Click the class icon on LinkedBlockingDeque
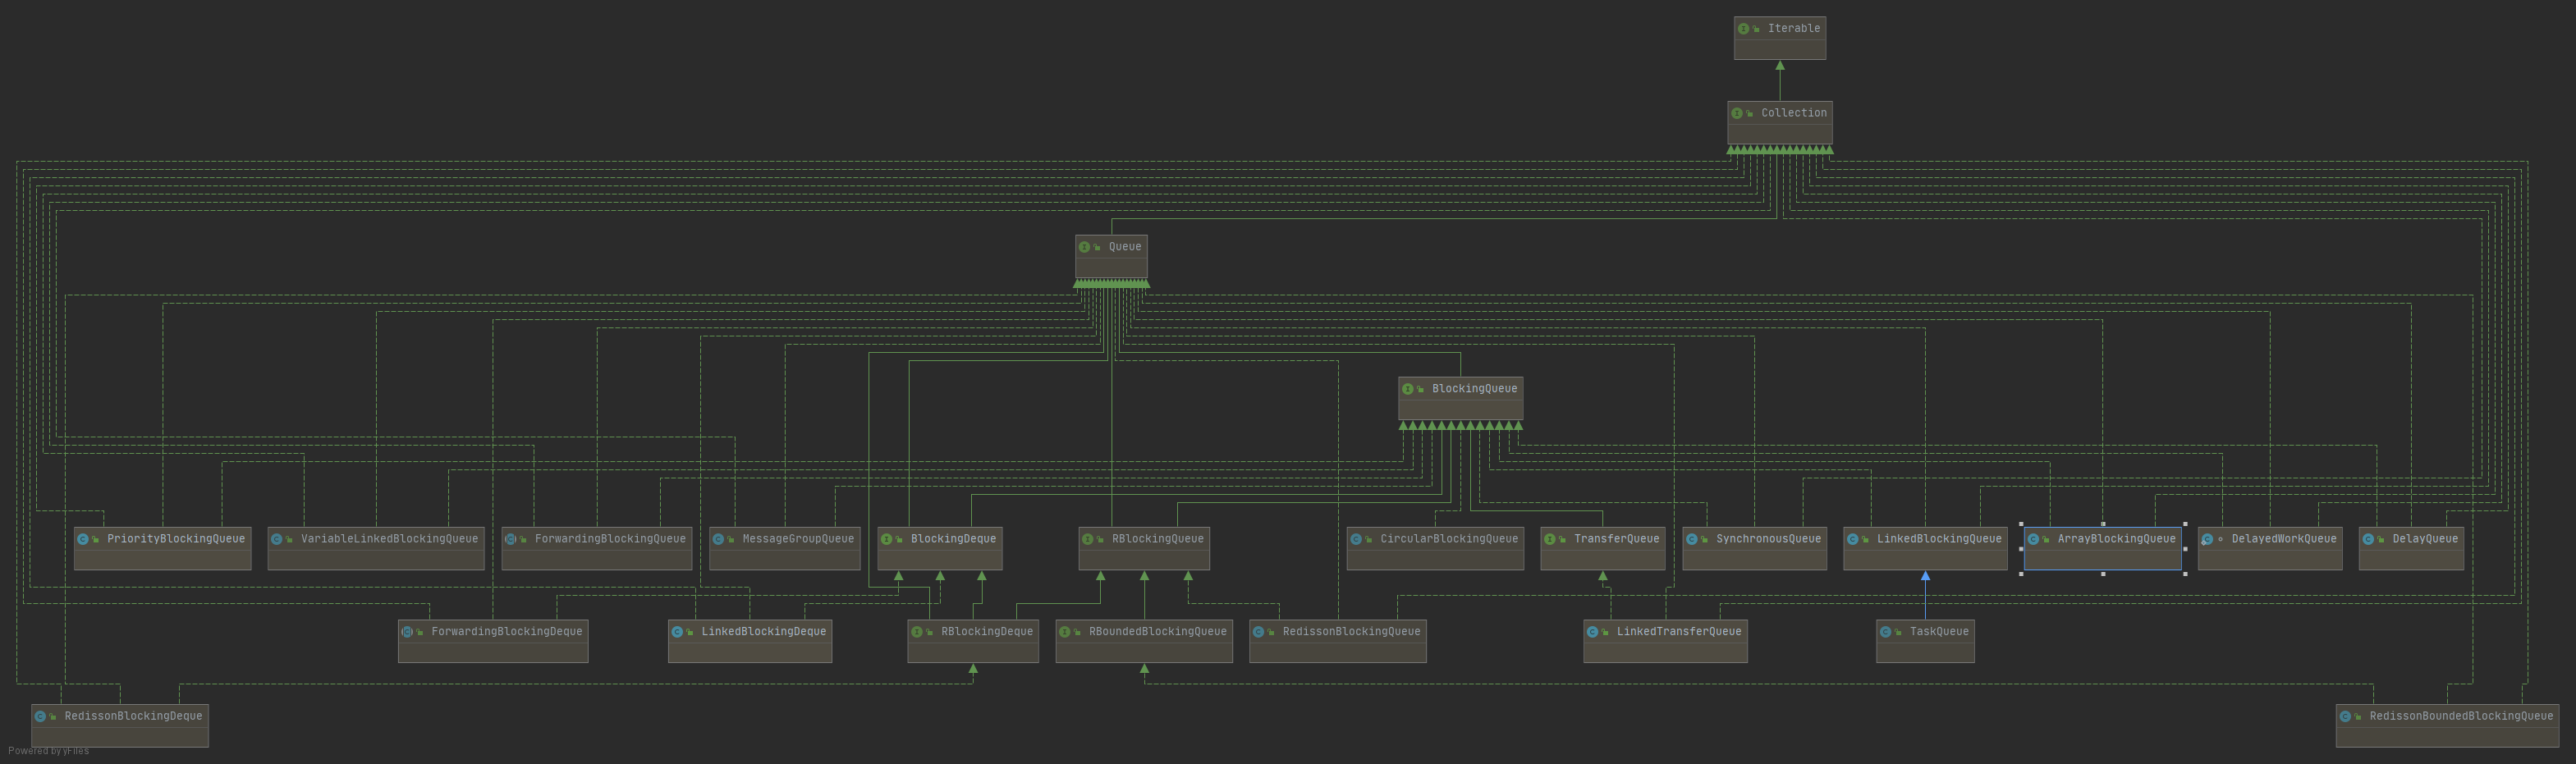 [677, 632]
